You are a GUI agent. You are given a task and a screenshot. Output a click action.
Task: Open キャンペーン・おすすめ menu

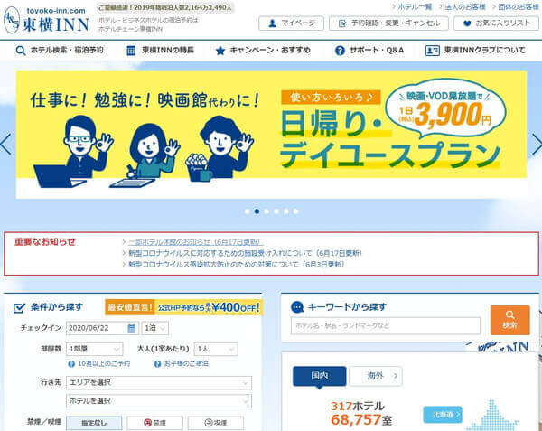[x=263, y=51]
